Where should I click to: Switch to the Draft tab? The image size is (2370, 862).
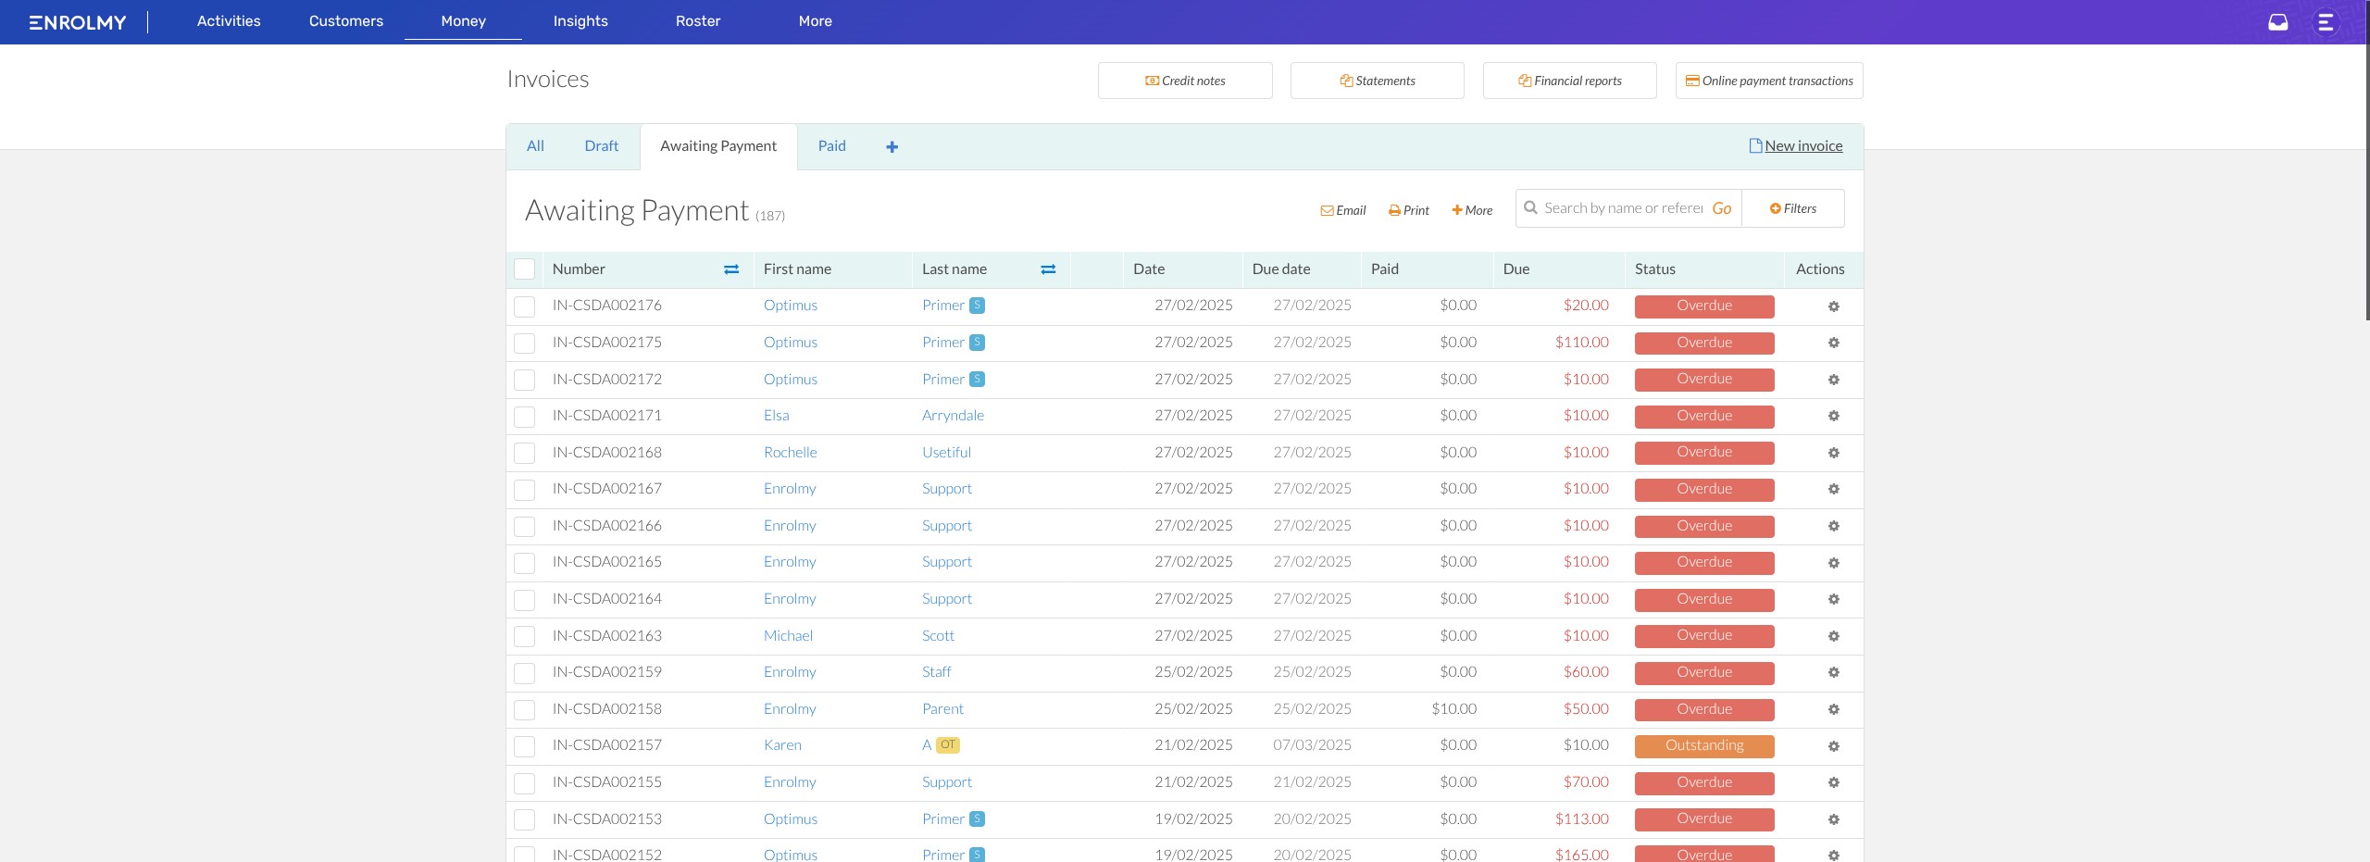pos(601,146)
